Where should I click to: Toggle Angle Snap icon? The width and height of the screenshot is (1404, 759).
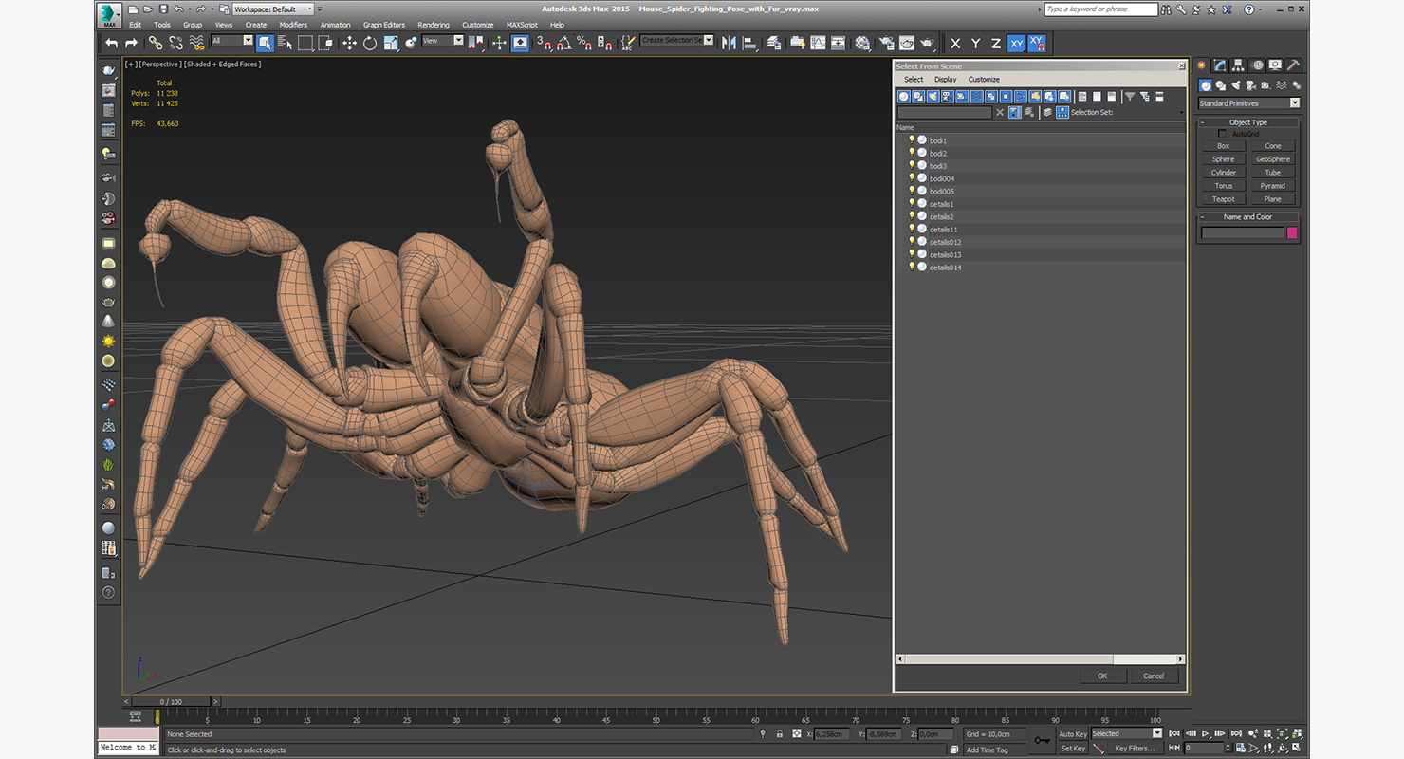pos(563,43)
